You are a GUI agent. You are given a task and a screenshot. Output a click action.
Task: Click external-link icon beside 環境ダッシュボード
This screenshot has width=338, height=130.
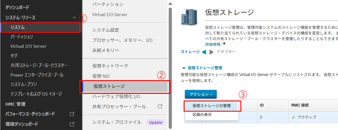pos(72,124)
